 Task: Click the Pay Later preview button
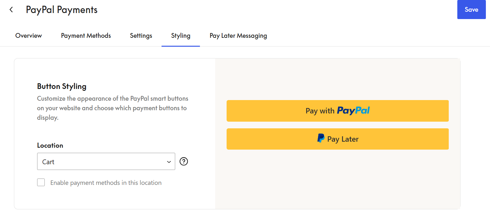(337, 139)
